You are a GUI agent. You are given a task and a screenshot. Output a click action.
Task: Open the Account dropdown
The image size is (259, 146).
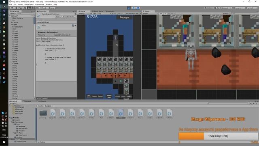(227, 8)
